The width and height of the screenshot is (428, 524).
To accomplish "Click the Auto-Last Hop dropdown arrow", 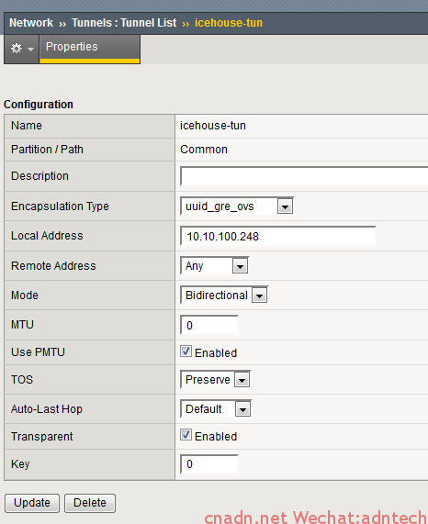I will click(243, 409).
